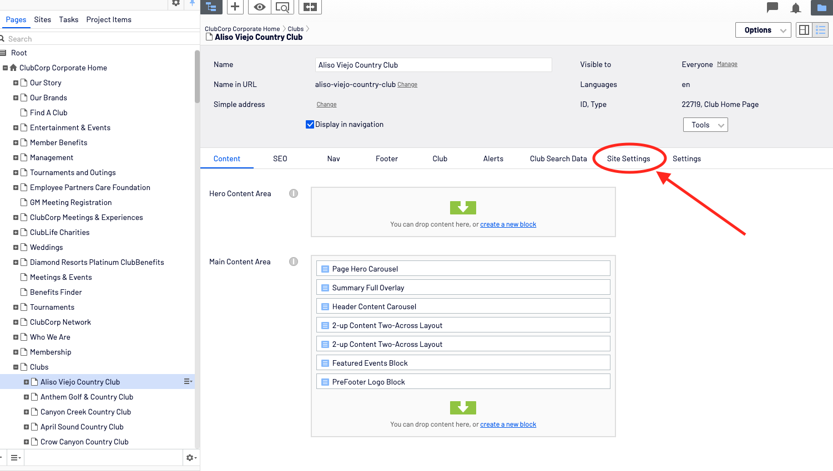The image size is (833, 471).
Task: Click the plus icon to add content
Action: 235,7
